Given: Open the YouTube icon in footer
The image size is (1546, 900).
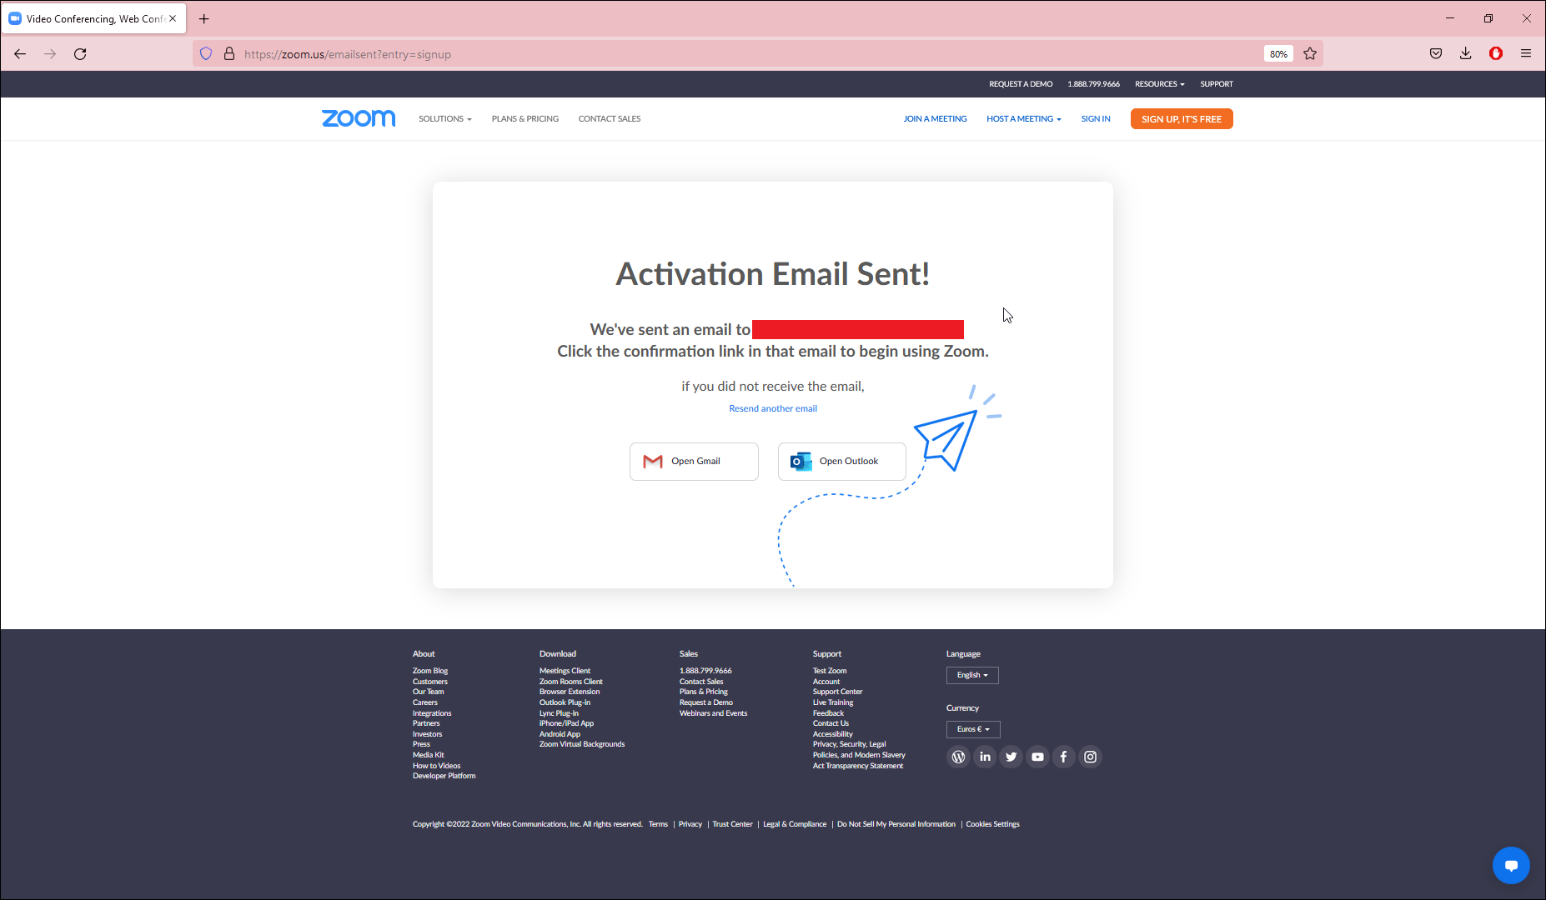Looking at the screenshot, I should [x=1037, y=757].
